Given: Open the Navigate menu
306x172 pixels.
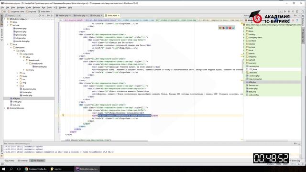Looking at the screenshot, I should [21, 8].
